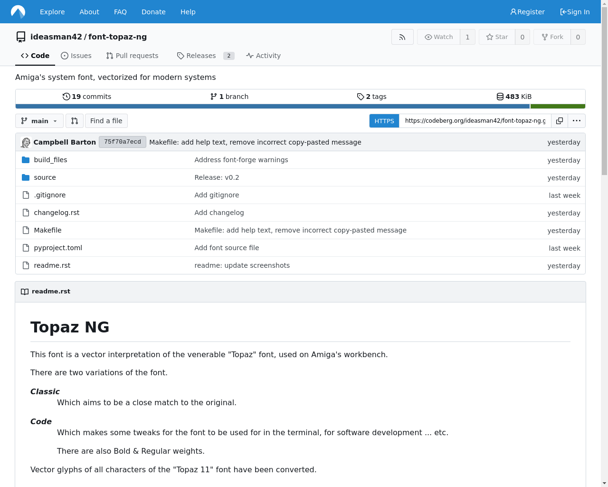Open the readme.rst header link

click(x=51, y=292)
